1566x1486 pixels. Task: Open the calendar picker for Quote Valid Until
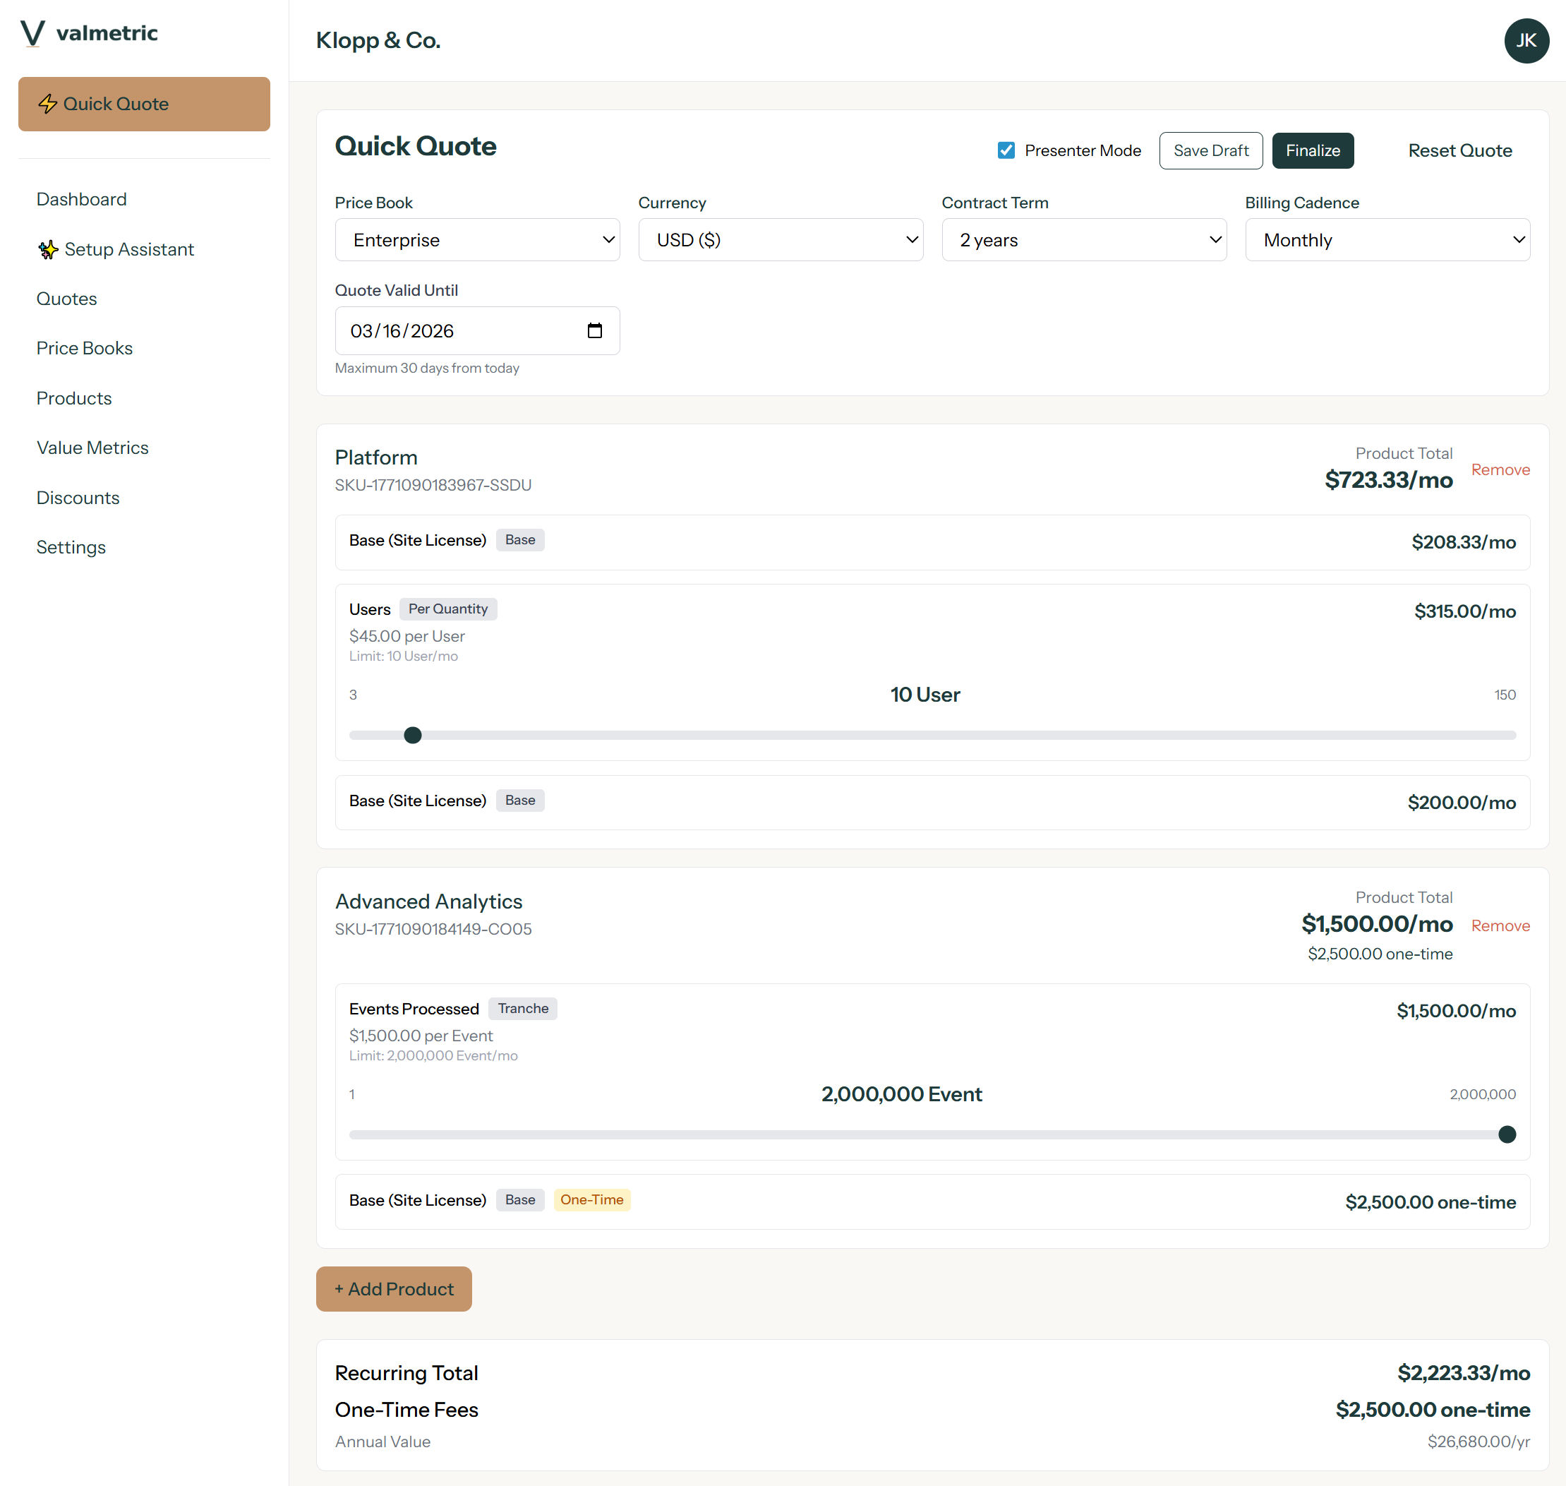point(596,330)
